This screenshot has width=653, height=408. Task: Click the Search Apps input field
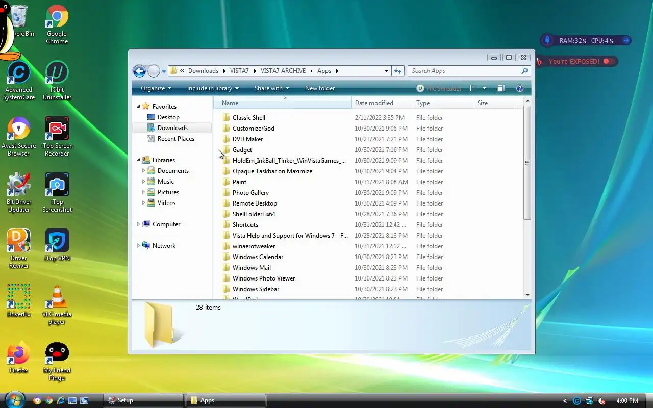[x=463, y=71]
